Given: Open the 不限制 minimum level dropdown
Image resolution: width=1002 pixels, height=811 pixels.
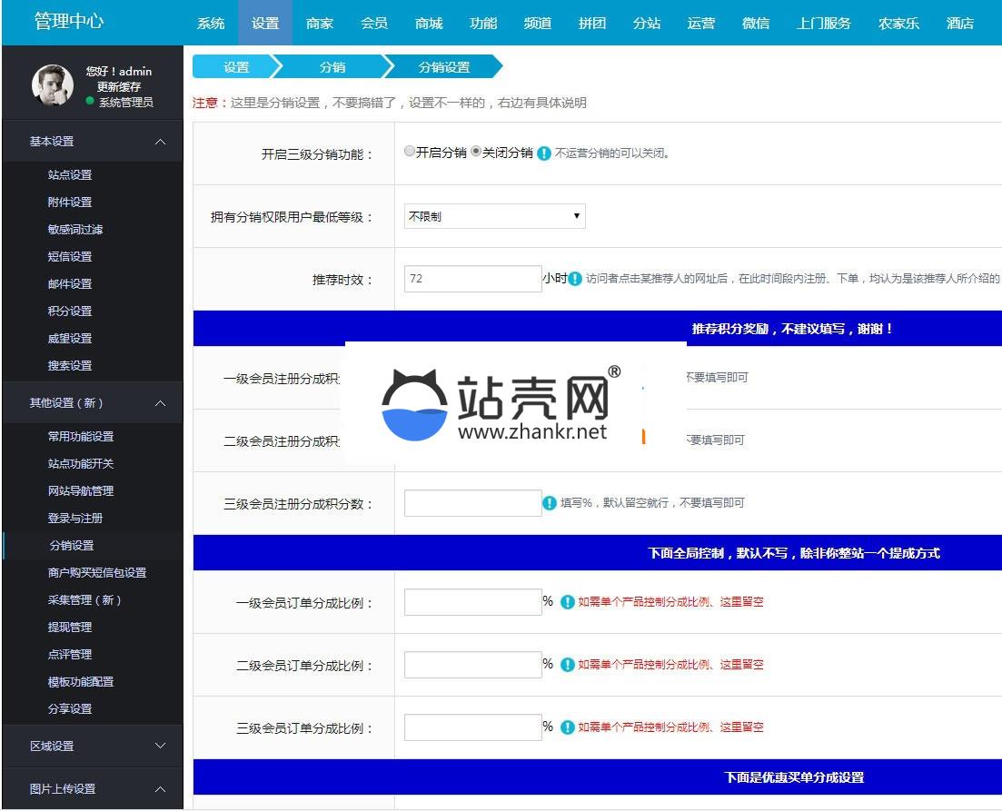Looking at the screenshot, I should point(494,216).
